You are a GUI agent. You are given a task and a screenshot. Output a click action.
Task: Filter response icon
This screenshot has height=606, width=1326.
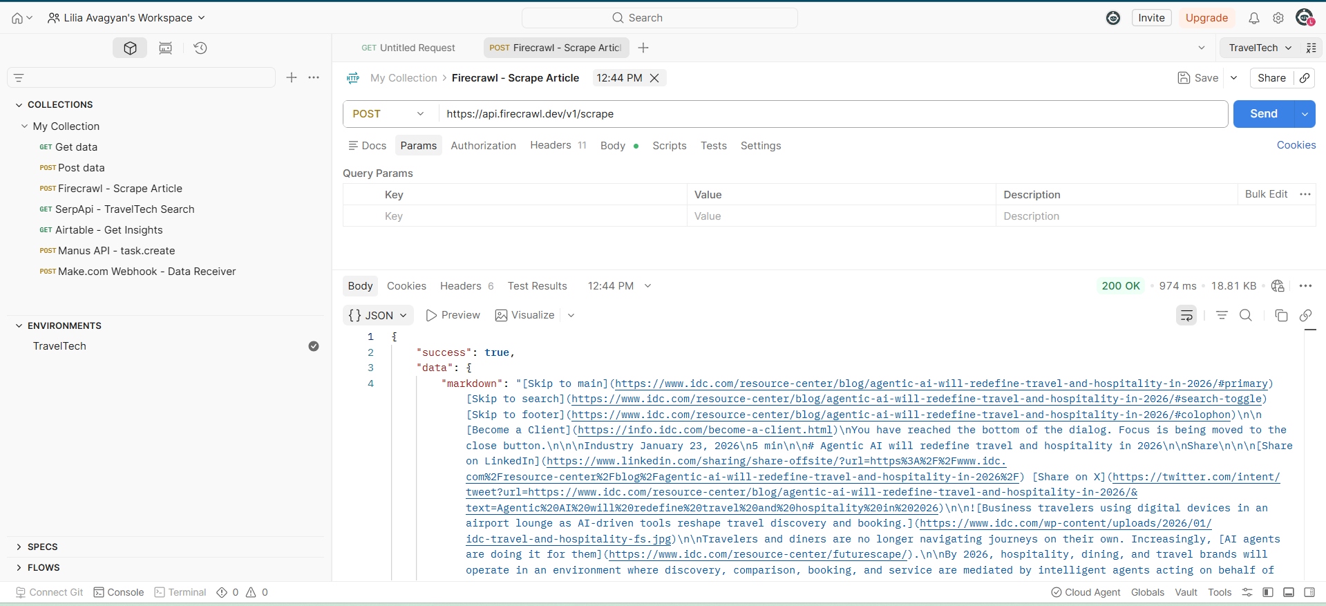[x=1222, y=315]
